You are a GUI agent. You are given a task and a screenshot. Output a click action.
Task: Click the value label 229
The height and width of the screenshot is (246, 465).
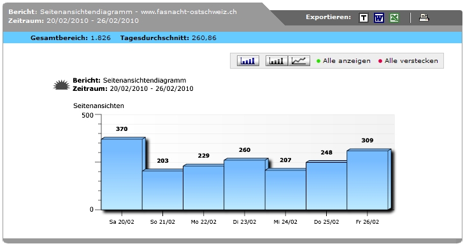(203, 155)
